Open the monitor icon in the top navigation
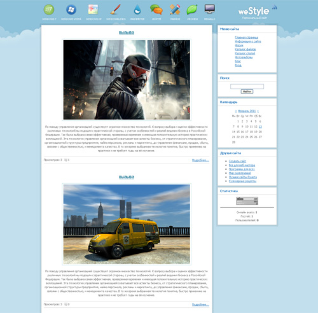This screenshot has height=313, width=318. click(209, 10)
